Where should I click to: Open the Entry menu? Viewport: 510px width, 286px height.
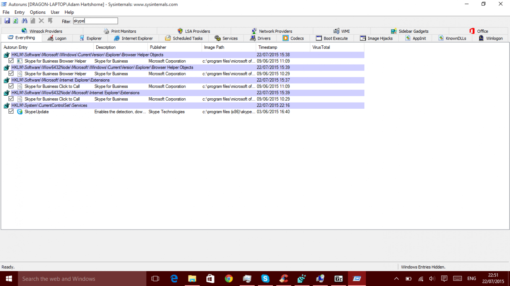pyautogui.click(x=19, y=12)
